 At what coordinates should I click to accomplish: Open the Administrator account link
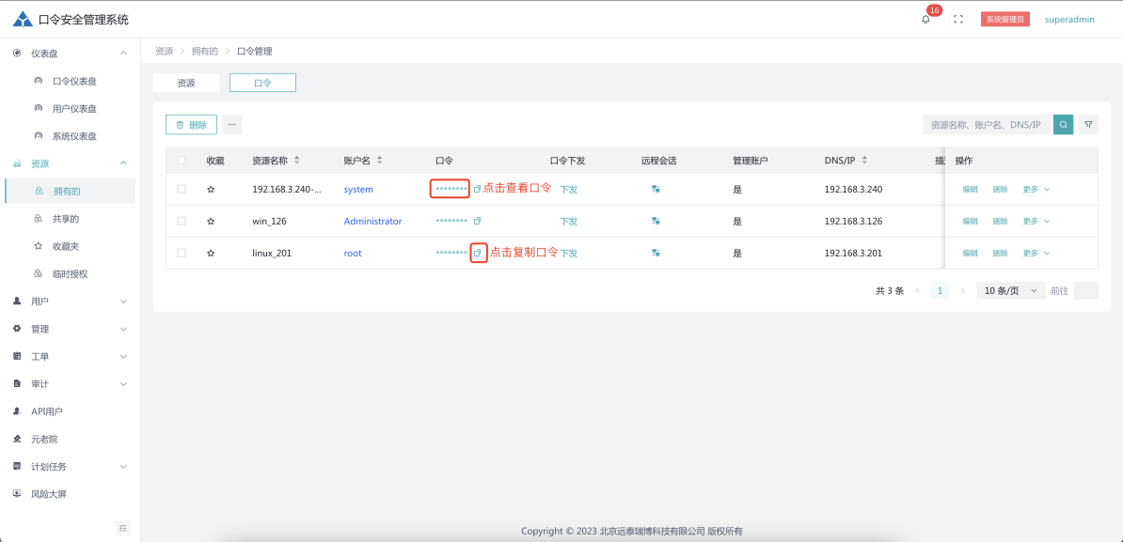click(x=372, y=221)
